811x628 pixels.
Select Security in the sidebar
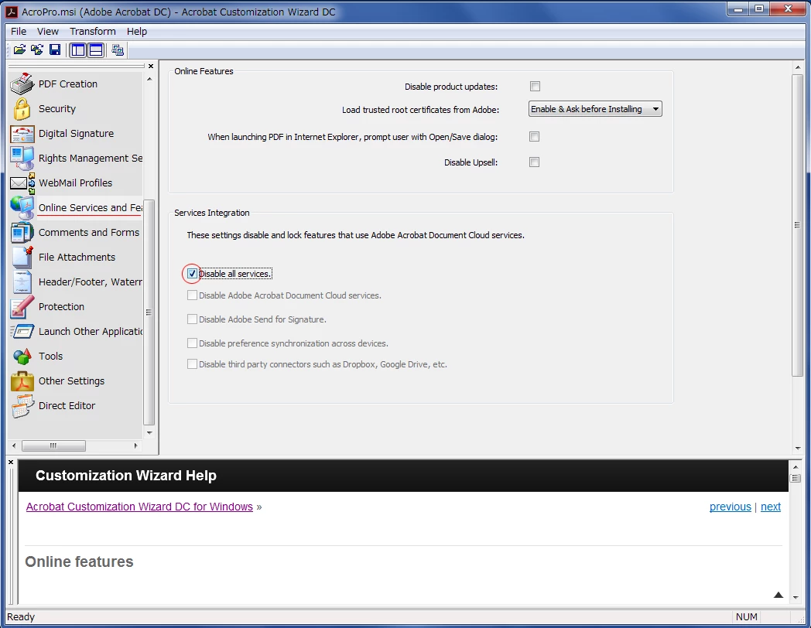[x=57, y=108]
